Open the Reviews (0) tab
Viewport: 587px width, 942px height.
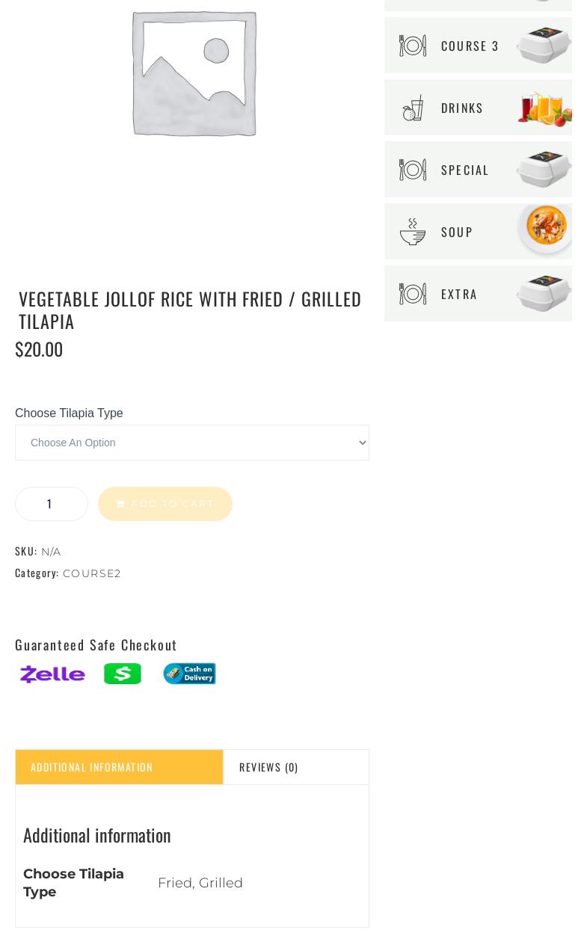click(268, 767)
